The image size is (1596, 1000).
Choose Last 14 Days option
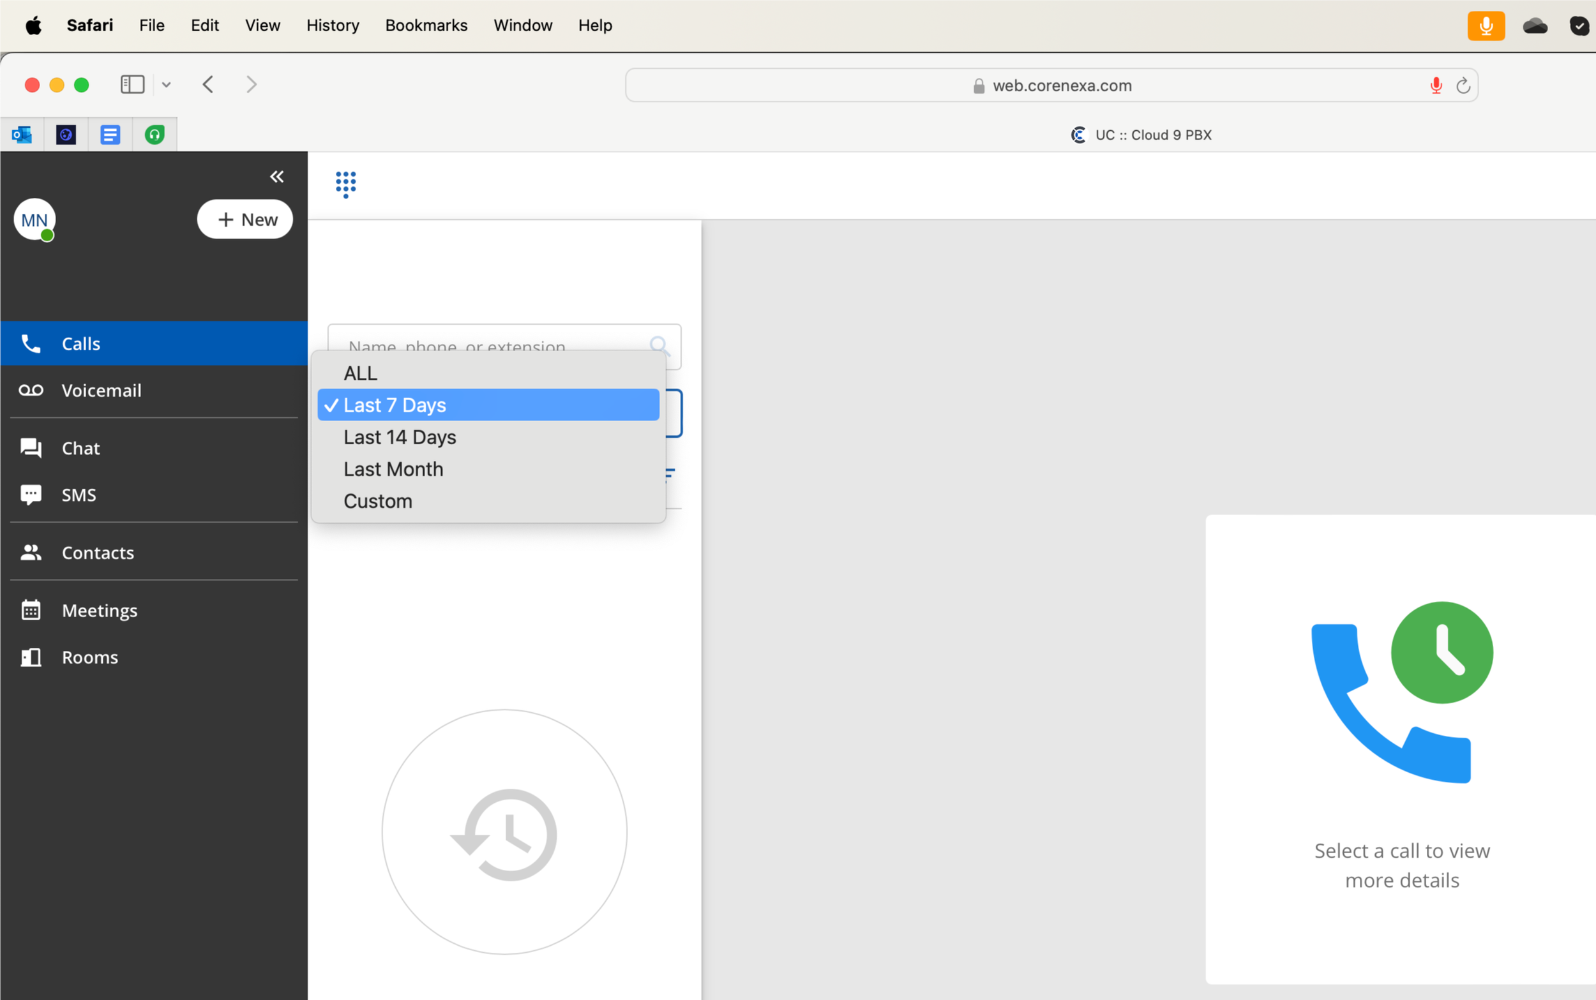(x=400, y=437)
